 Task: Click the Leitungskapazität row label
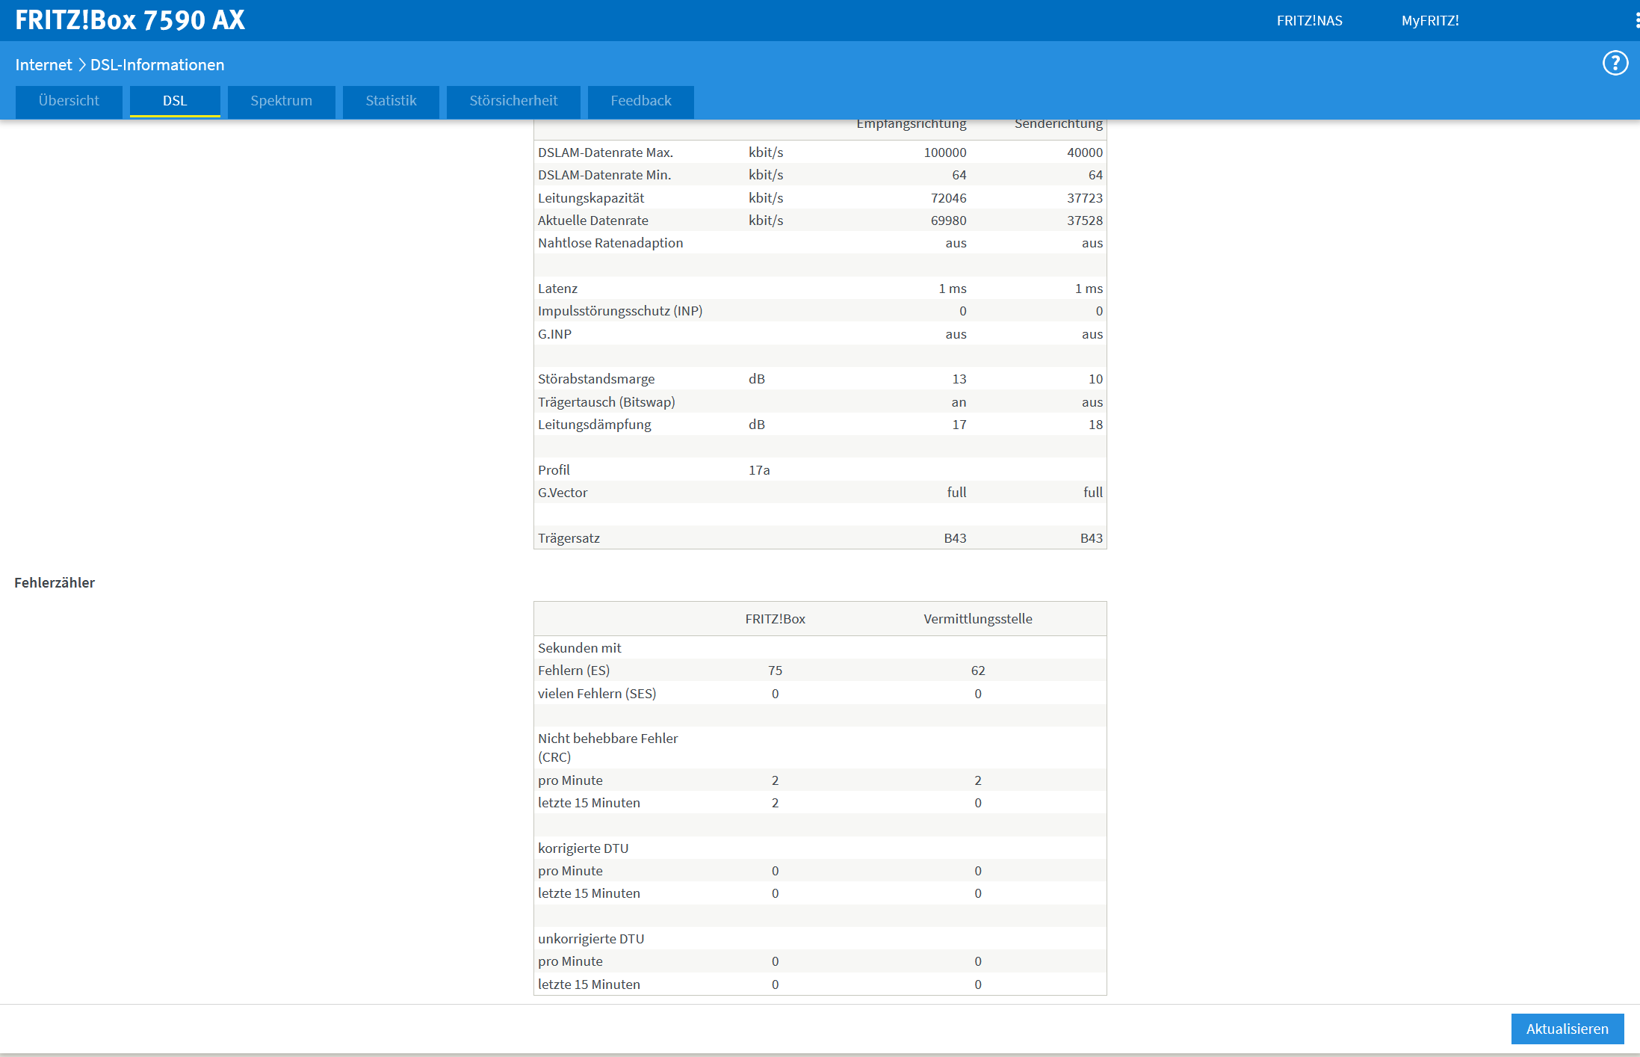point(590,198)
